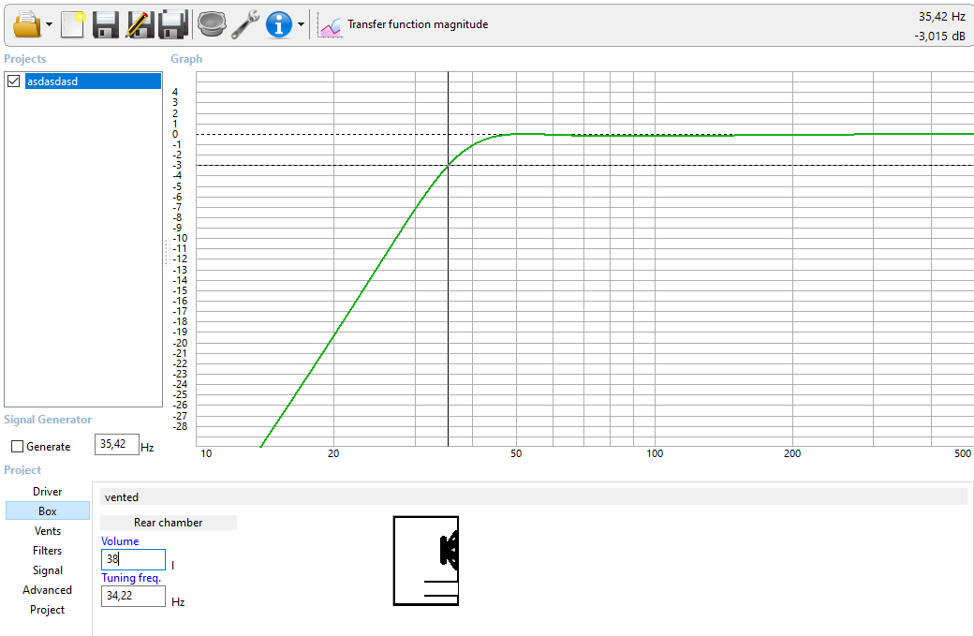Click the Graph panel heading
The image size is (974, 636).
(186, 59)
